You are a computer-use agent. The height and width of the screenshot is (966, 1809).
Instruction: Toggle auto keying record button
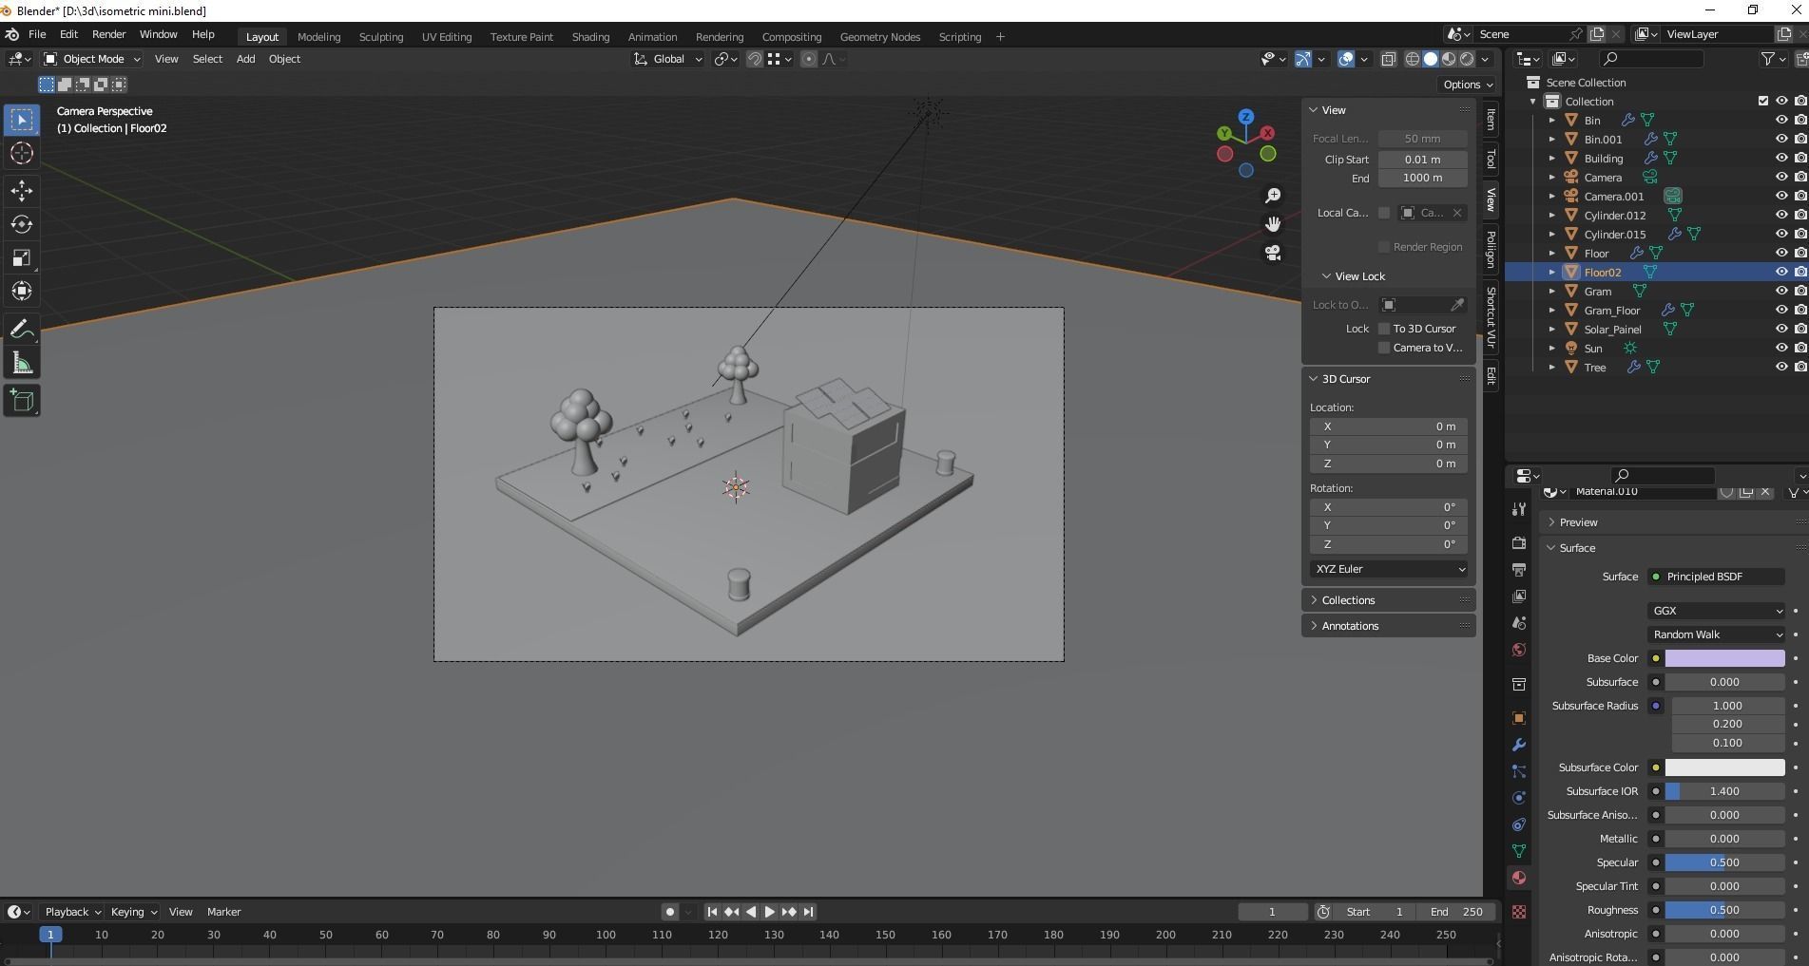670,912
